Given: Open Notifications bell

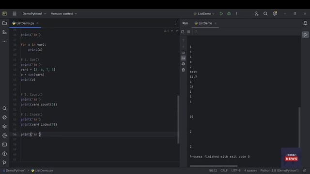Looking at the screenshot, I should coord(305,23).
